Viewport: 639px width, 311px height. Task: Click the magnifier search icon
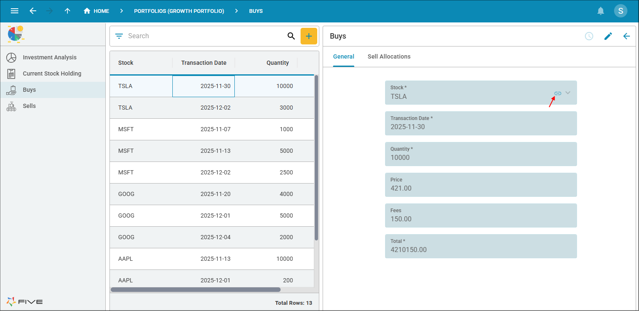(x=291, y=36)
